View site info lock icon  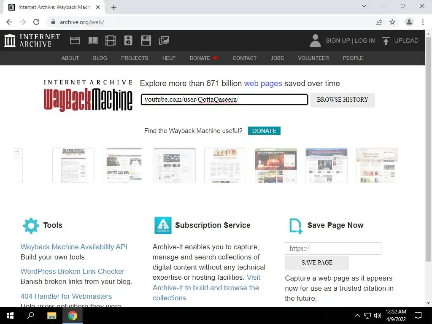[x=53, y=22]
